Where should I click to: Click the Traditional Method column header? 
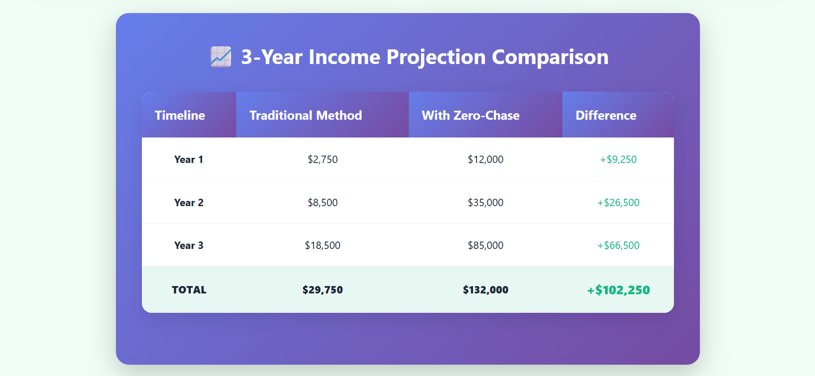pos(305,116)
